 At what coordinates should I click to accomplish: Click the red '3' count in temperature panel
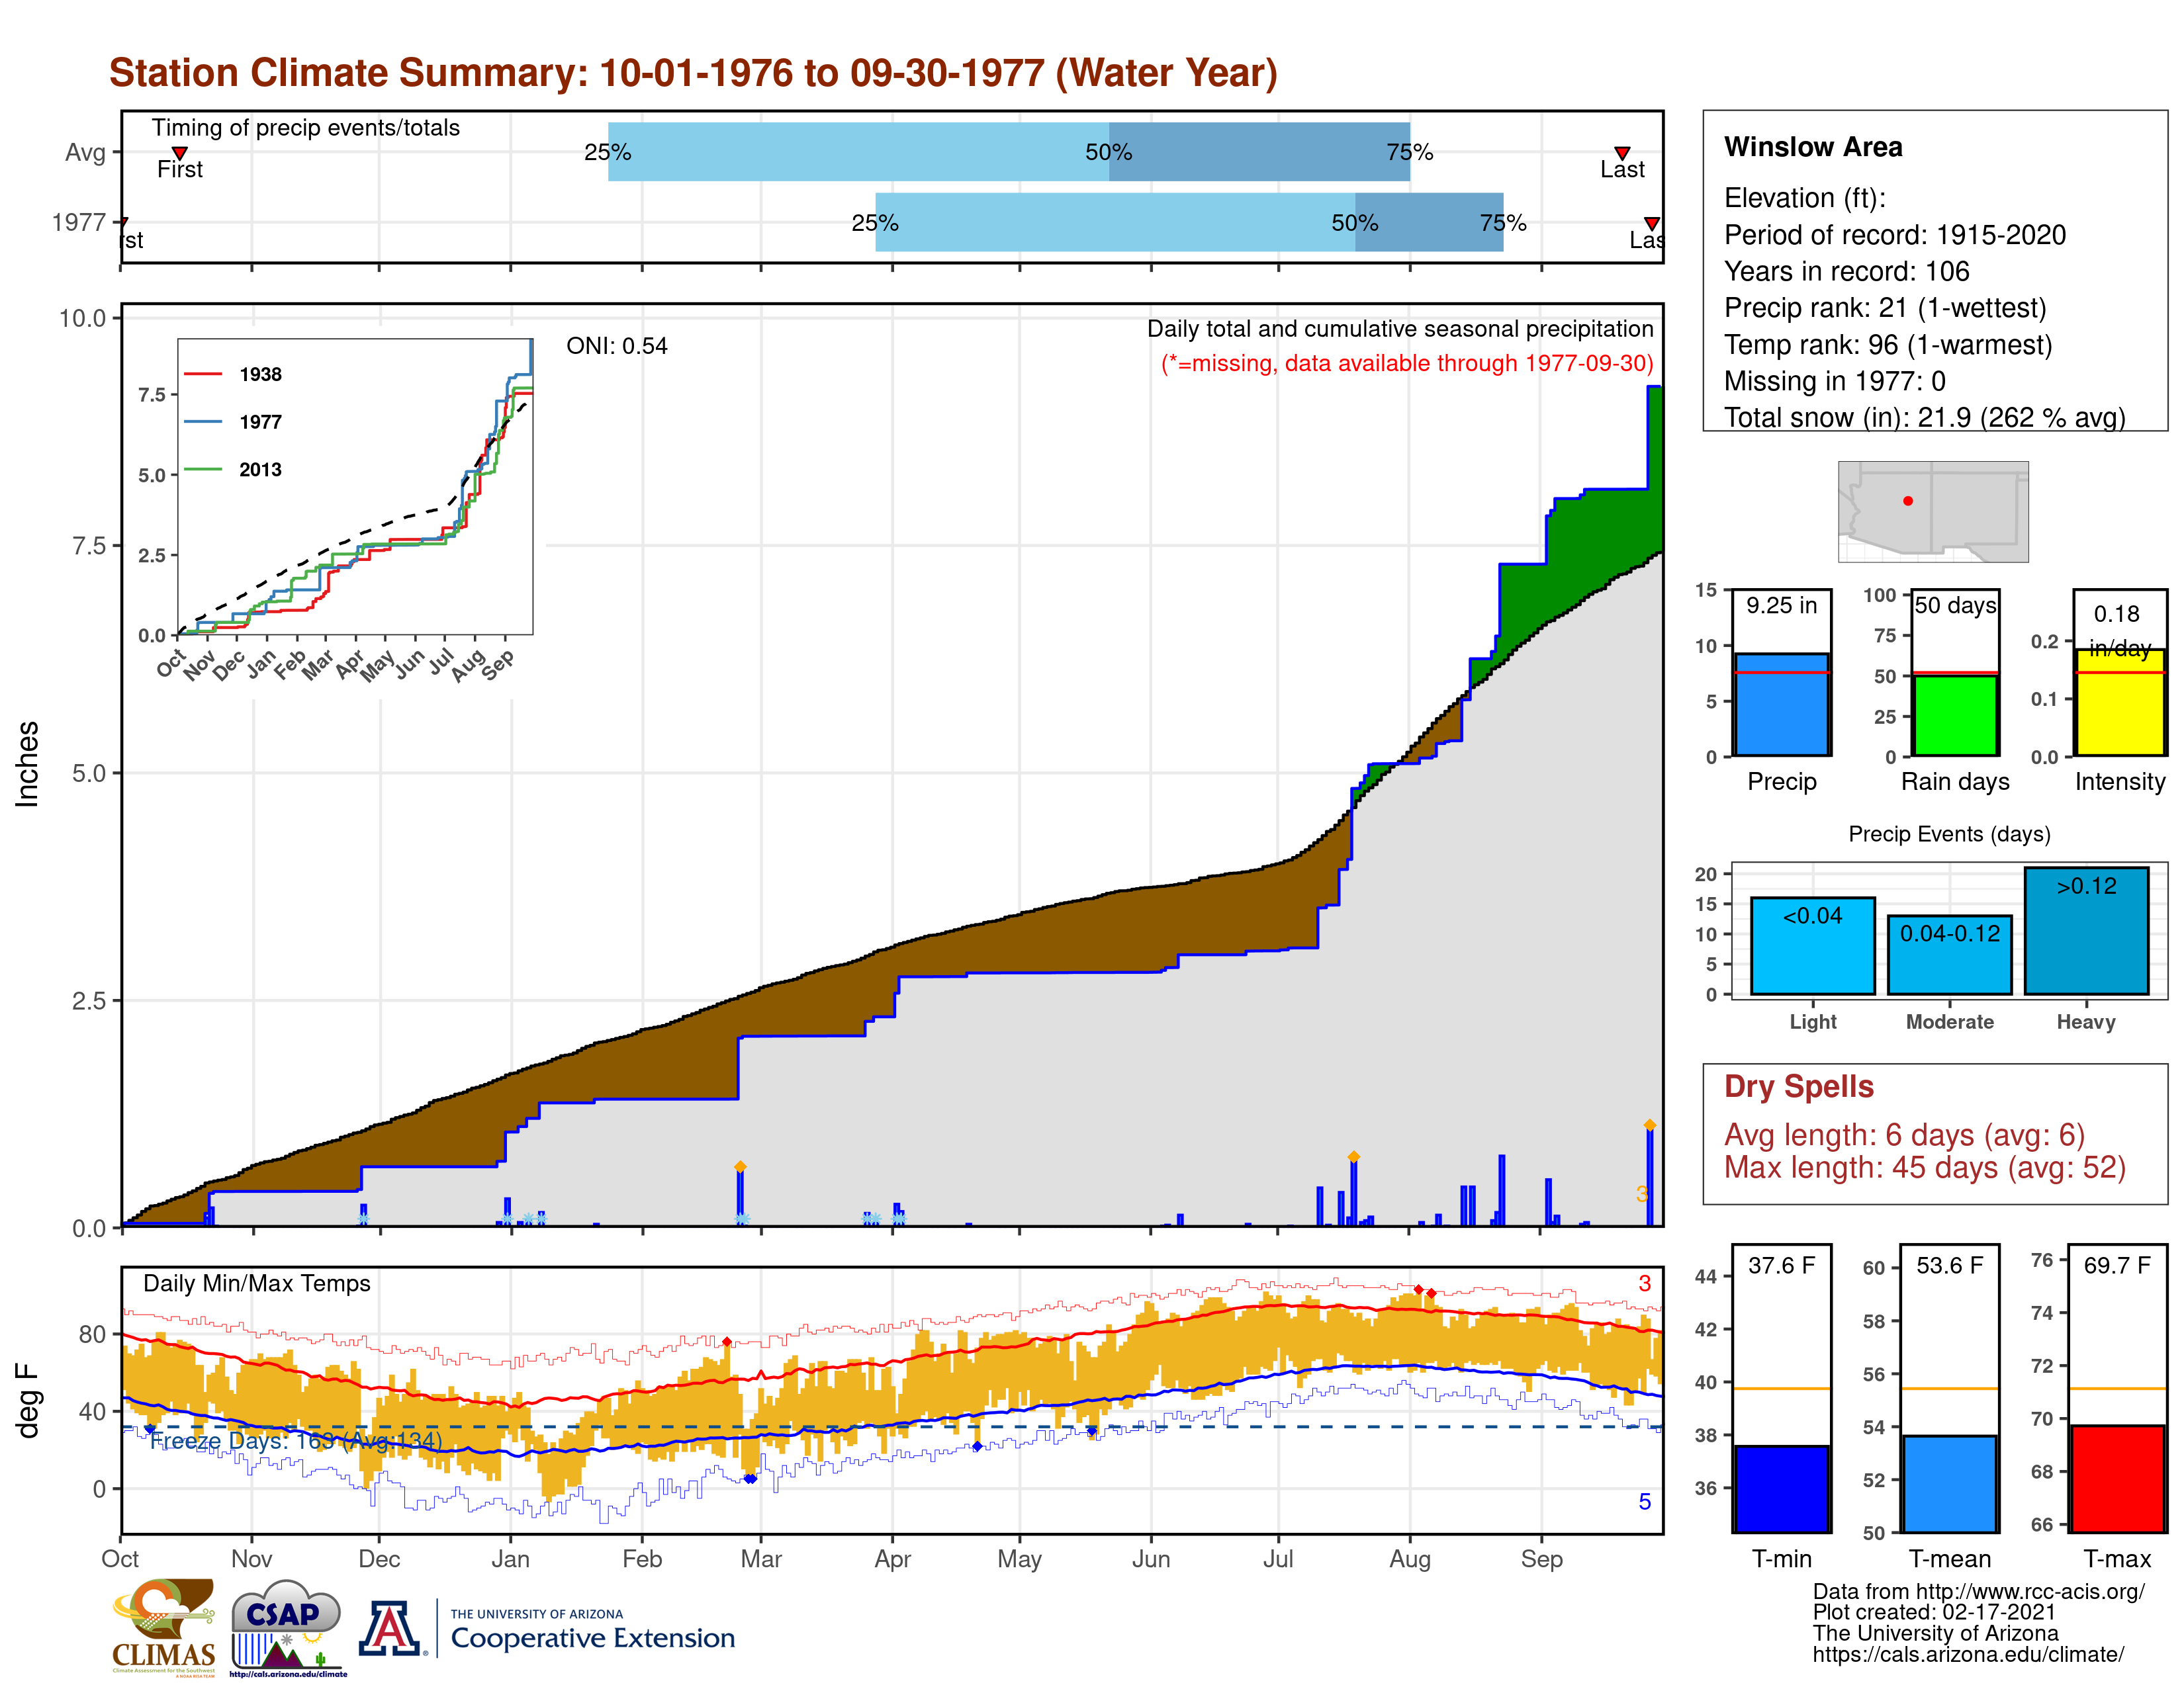point(1645,1283)
